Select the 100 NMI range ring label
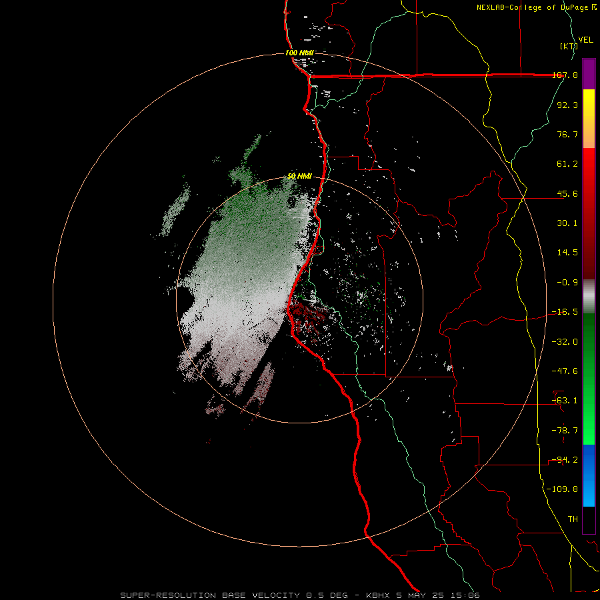 click(x=299, y=53)
